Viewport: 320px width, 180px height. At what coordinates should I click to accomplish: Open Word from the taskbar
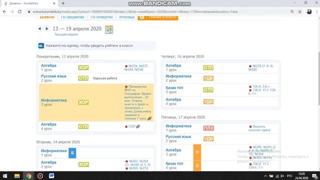pos(51,176)
